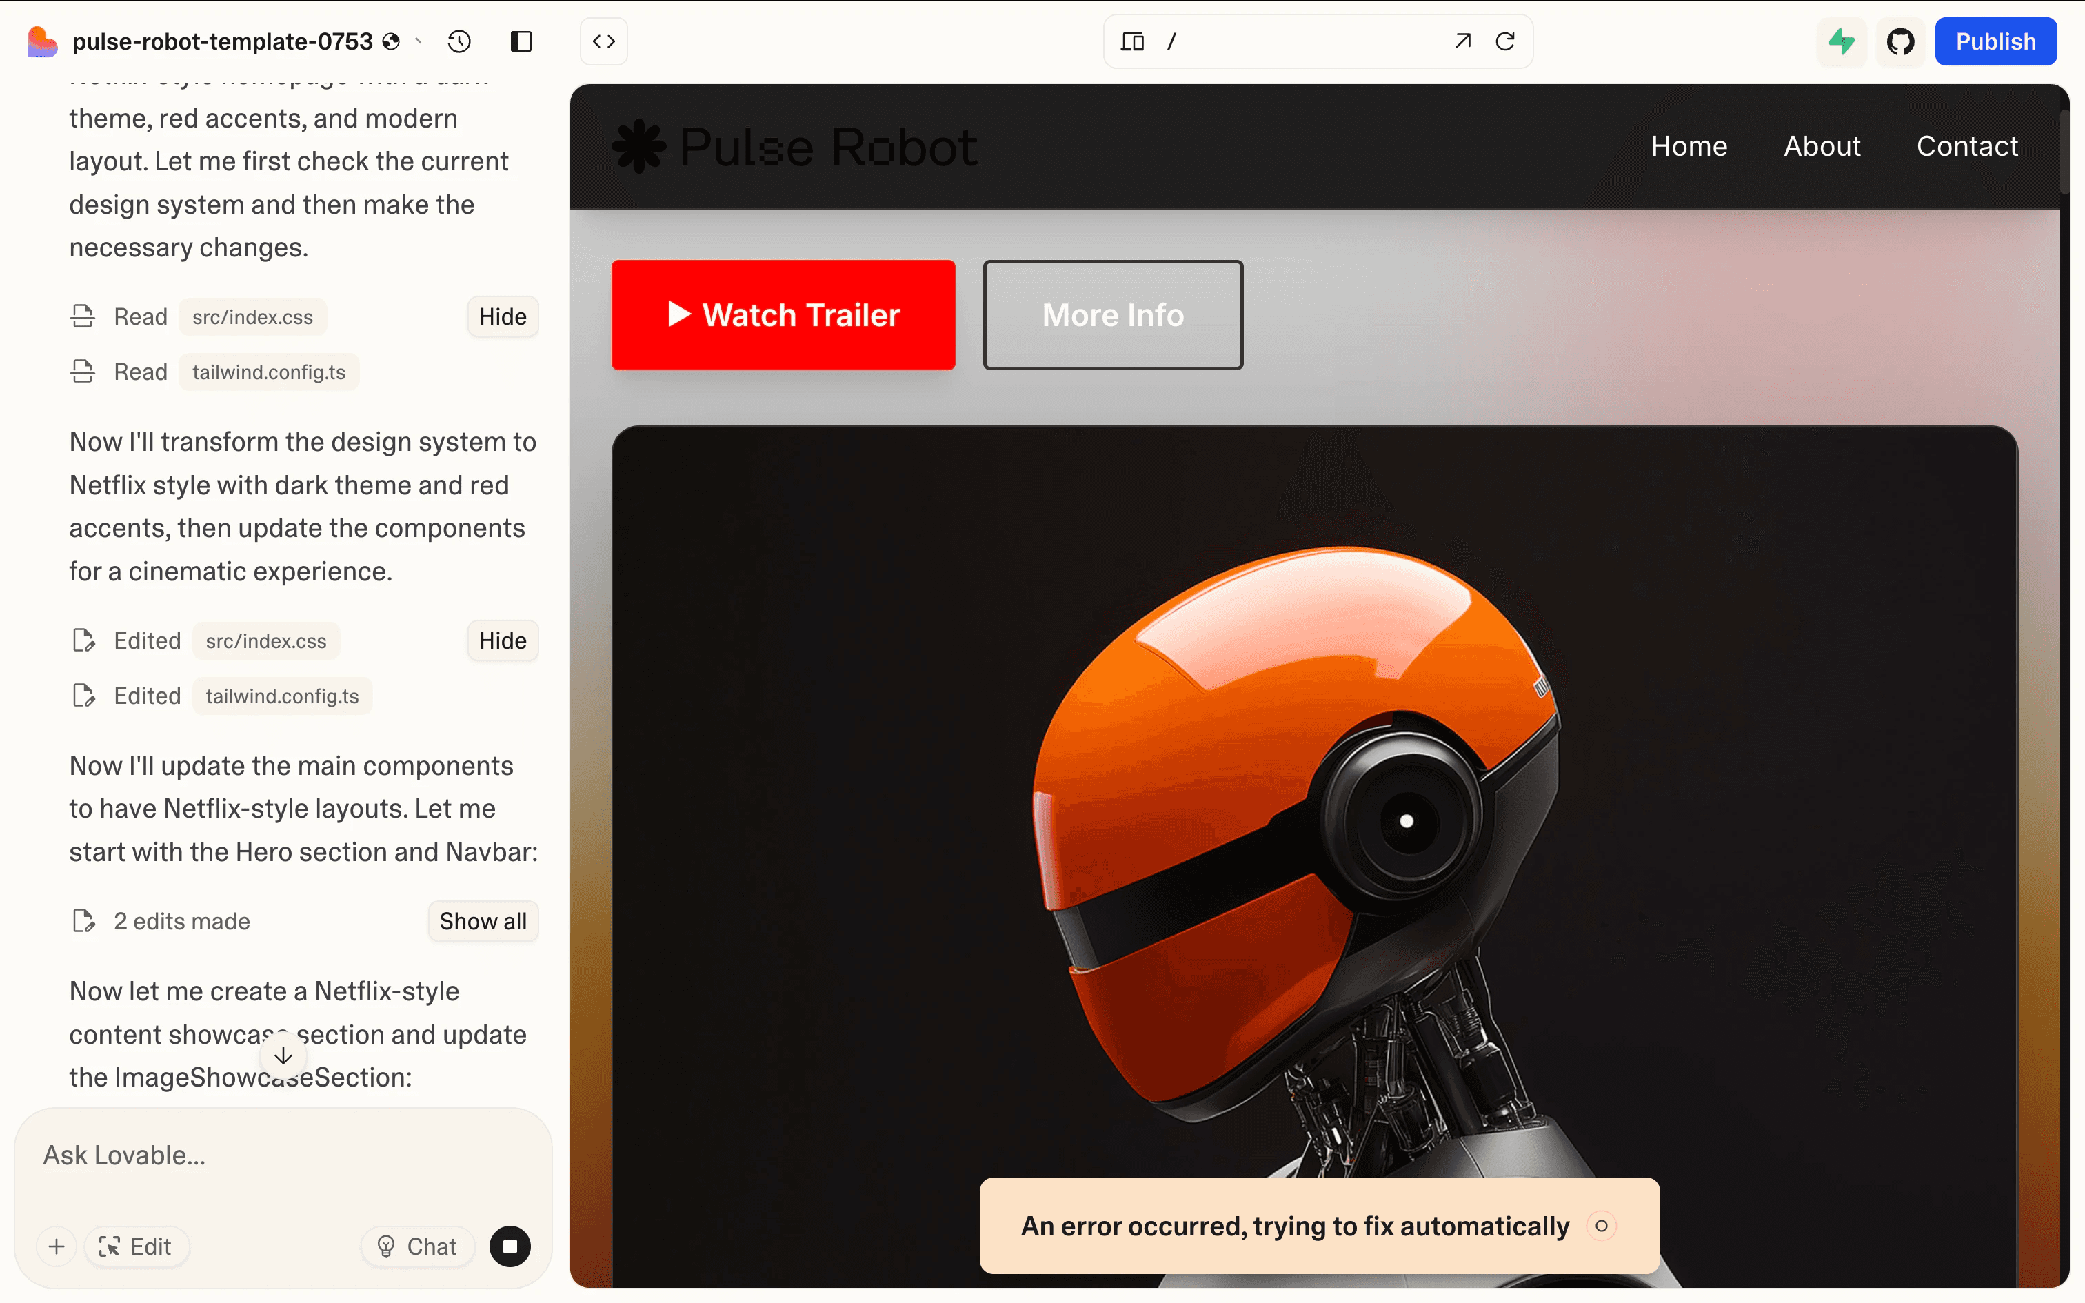The image size is (2085, 1303).
Task: Focus the Ask Lovable input field
Action: [x=283, y=1155]
